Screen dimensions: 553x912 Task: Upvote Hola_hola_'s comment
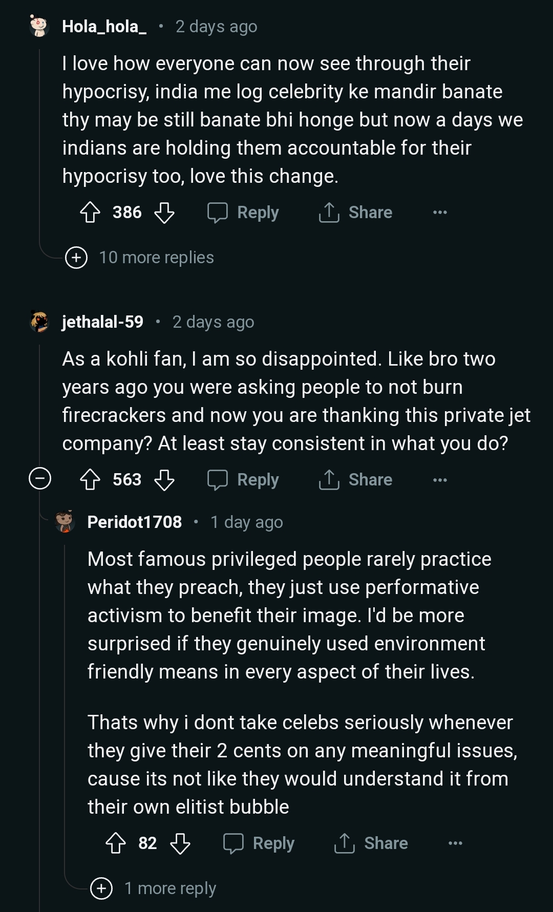pyautogui.click(x=90, y=213)
